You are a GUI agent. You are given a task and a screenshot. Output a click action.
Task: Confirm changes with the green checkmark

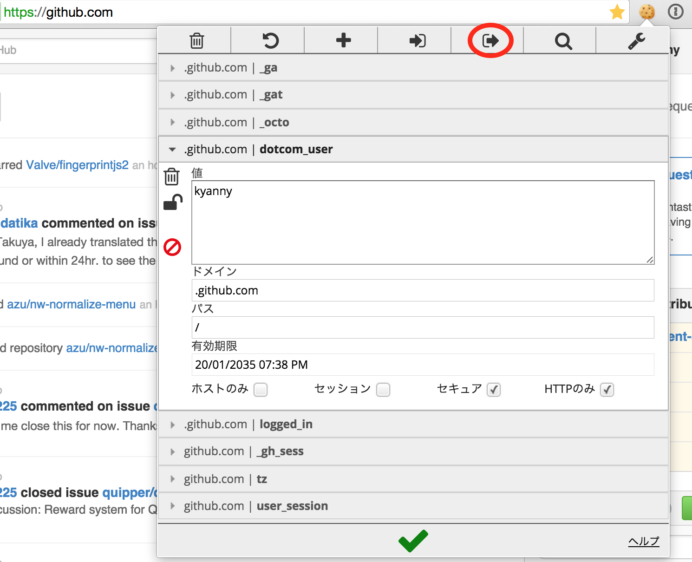tap(412, 540)
